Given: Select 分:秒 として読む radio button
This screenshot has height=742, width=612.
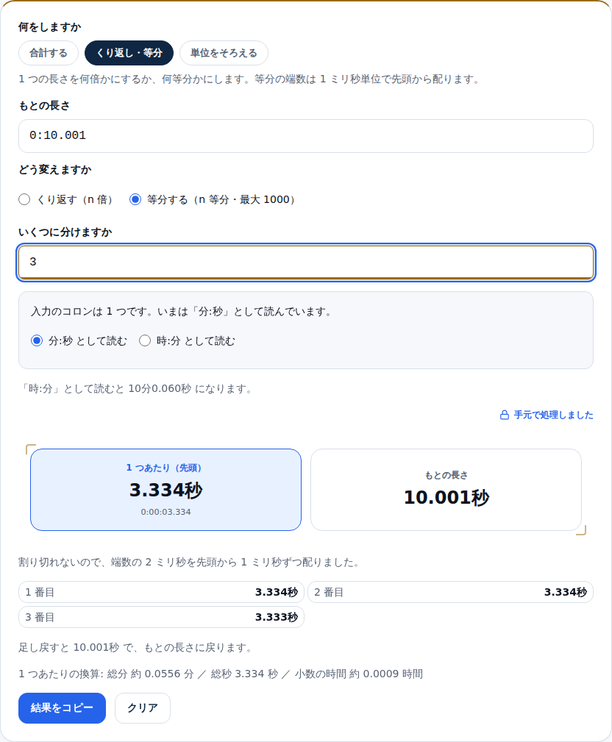Looking at the screenshot, I should [x=37, y=340].
